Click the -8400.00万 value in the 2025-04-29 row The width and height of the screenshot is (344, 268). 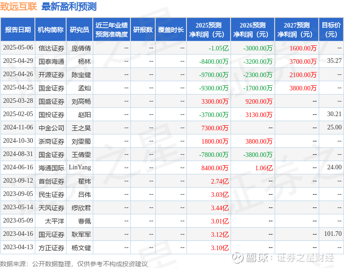tap(214, 61)
